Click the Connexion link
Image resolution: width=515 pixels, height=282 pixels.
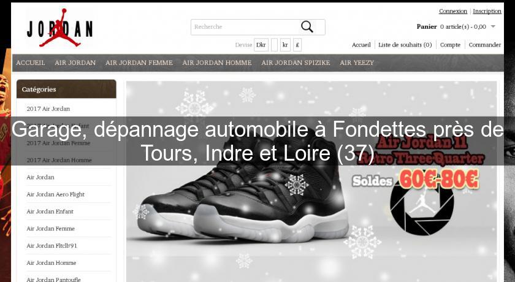(453, 11)
